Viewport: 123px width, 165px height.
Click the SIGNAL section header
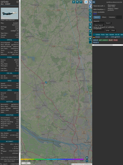(x=9, y=57)
